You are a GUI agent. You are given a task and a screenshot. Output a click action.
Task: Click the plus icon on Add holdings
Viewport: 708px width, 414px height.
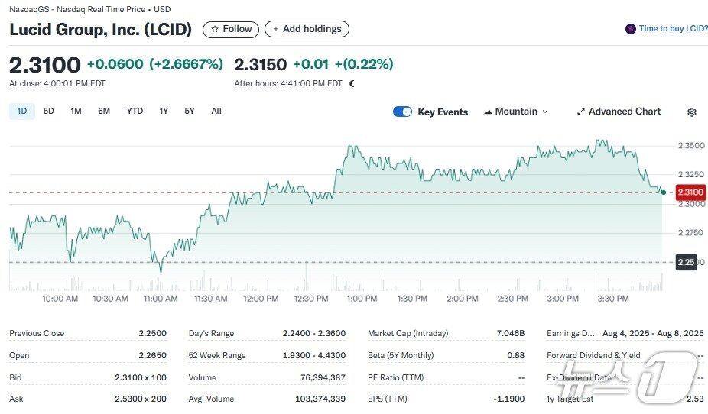[275, 29]
